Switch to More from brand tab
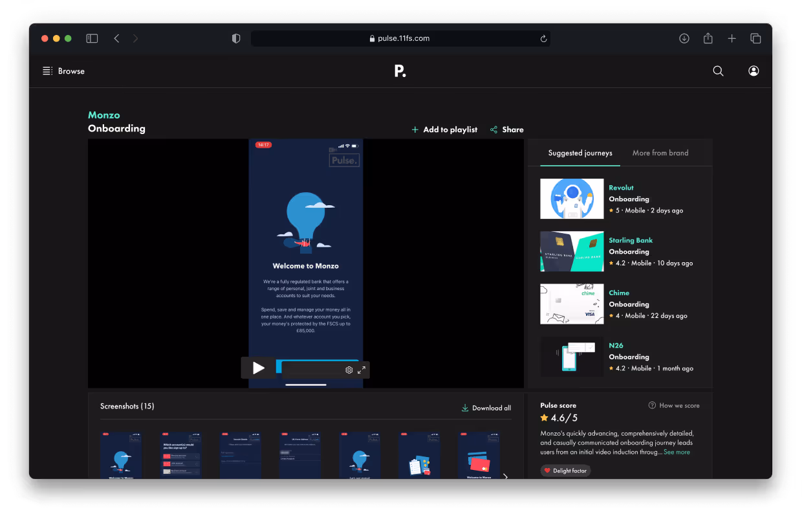This screenshot has width=802, height=514. [660, 153]
